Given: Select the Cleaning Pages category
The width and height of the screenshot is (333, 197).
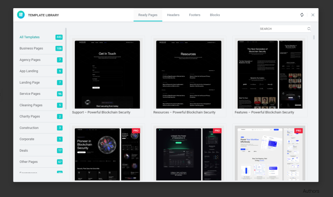Looking at the screenshot, I should 41,105.
